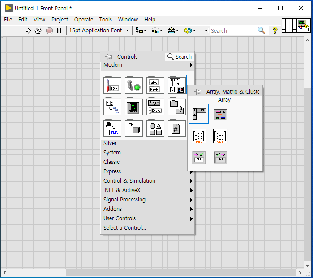
Task: Open the Refnum subpalette
Action: [x=177, y=128]
